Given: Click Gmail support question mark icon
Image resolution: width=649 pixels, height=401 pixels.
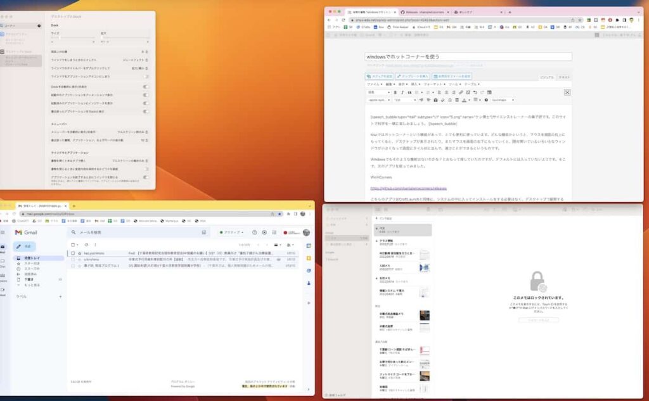Looking at the screenshot, I should click(255, 232).
